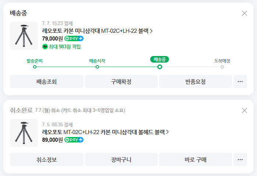Open tripod thumbnail of 79,000원 order
This screenshot has height=176, width=257.
click(24, 36)
